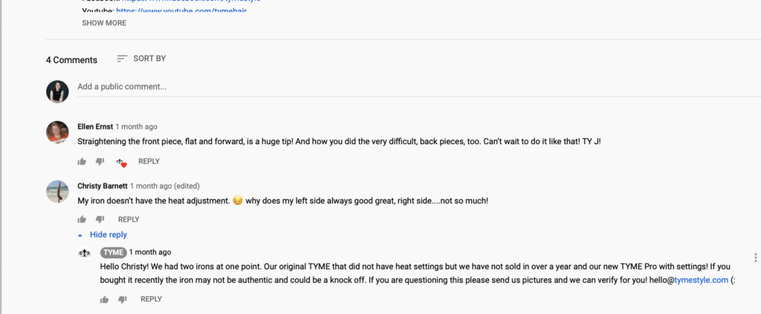Image resolution: width=761 pixels, height=314 pixels.
Task: Click in the Add a public comment field
Action: click(297, 87)
